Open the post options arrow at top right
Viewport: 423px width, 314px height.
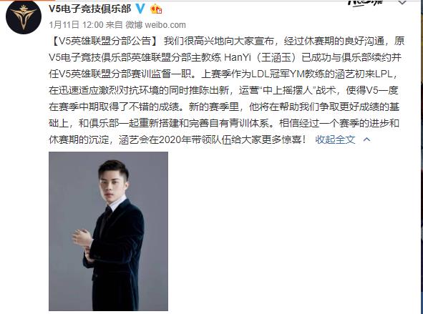[402, 3]
